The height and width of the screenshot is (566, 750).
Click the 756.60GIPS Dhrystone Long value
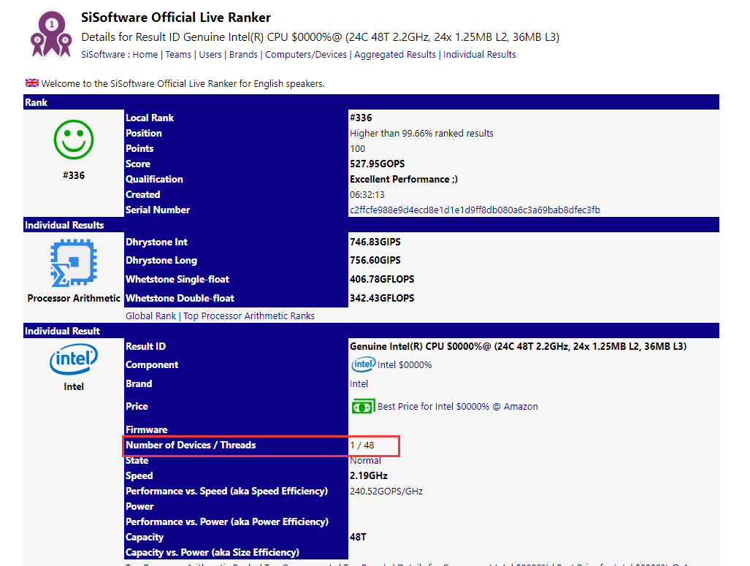coord(375,260)
